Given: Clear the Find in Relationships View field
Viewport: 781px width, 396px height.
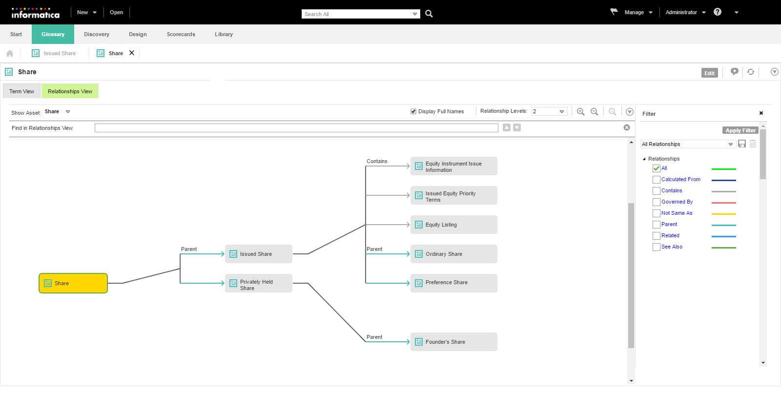Looking at the screenshot, I should (x=627, y=127).
